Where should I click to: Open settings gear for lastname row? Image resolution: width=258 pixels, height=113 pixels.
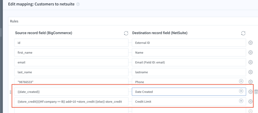click(x=250, y=72)
